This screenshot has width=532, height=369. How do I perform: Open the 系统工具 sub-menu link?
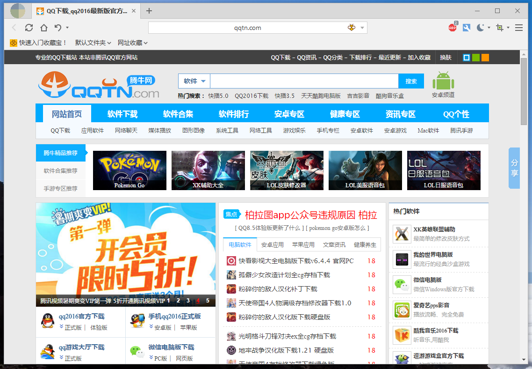(227, 131)
